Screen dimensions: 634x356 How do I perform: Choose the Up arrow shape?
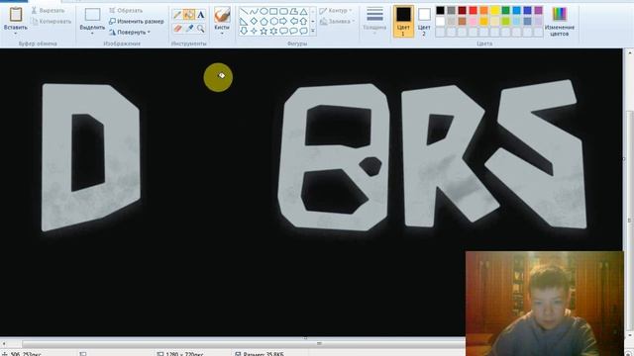click(x=303, y=21)
